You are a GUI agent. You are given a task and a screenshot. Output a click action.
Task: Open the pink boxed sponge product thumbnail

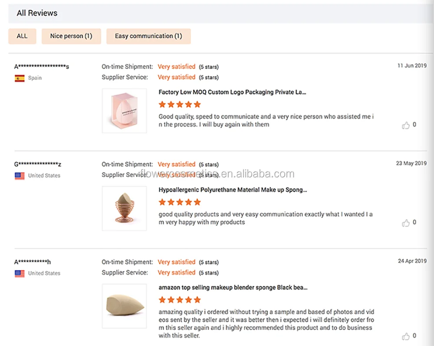click(124, 111)
